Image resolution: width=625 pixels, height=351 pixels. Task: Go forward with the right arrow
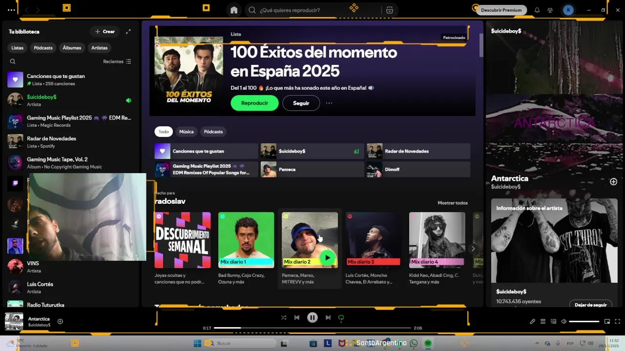point(38,10)
